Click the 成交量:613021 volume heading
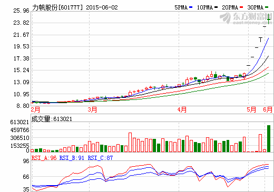Viewport: 274px width, 192px height. (x=52, y=119)
